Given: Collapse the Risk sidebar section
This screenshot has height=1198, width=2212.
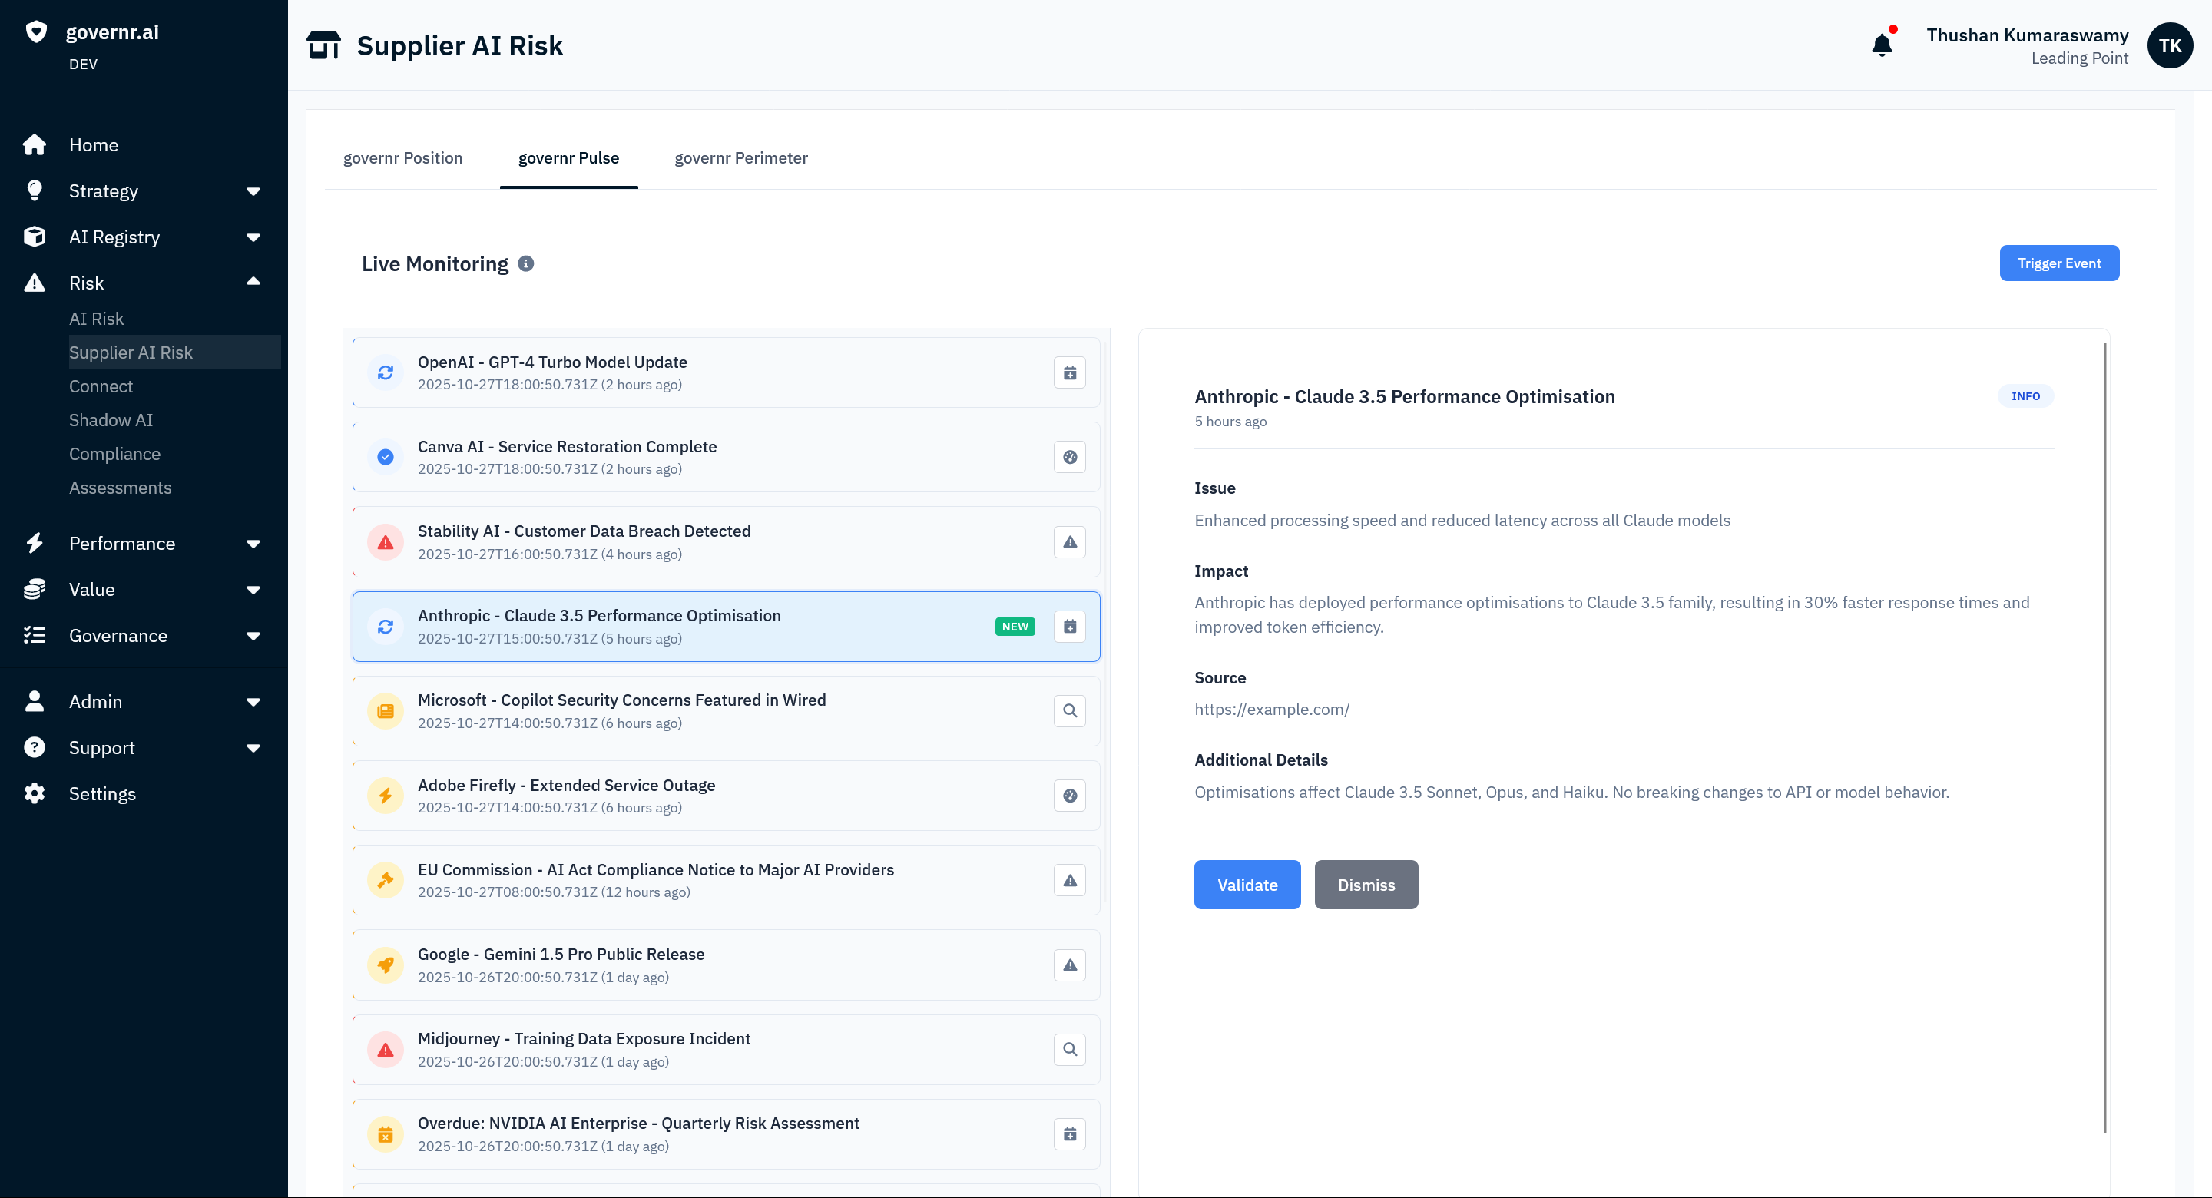Looking at the screenshot, I should click(253, 282).
